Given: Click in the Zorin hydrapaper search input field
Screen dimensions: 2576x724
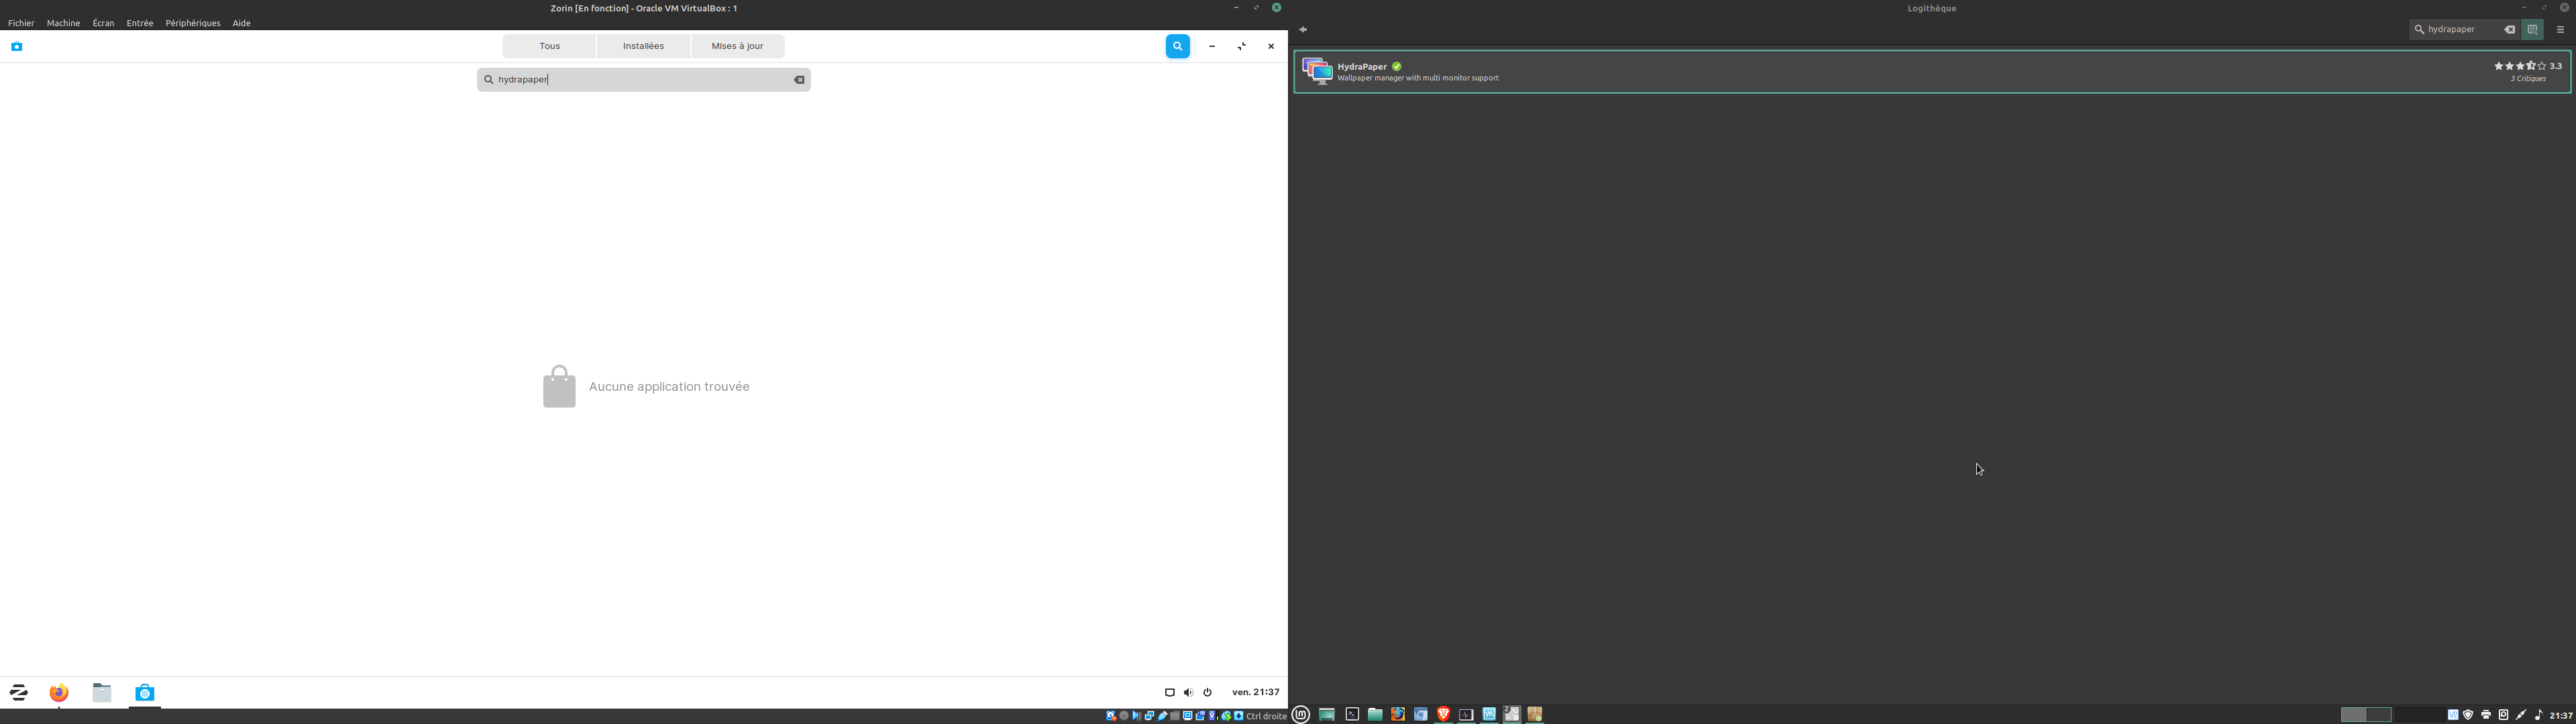Looking at the screenshot, I should (x=640, y=80).
